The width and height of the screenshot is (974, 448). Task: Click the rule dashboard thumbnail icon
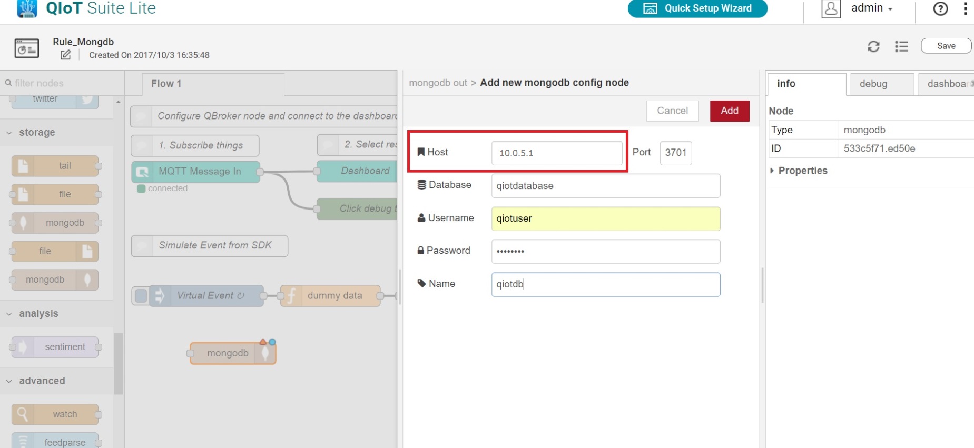pos(26,48)
